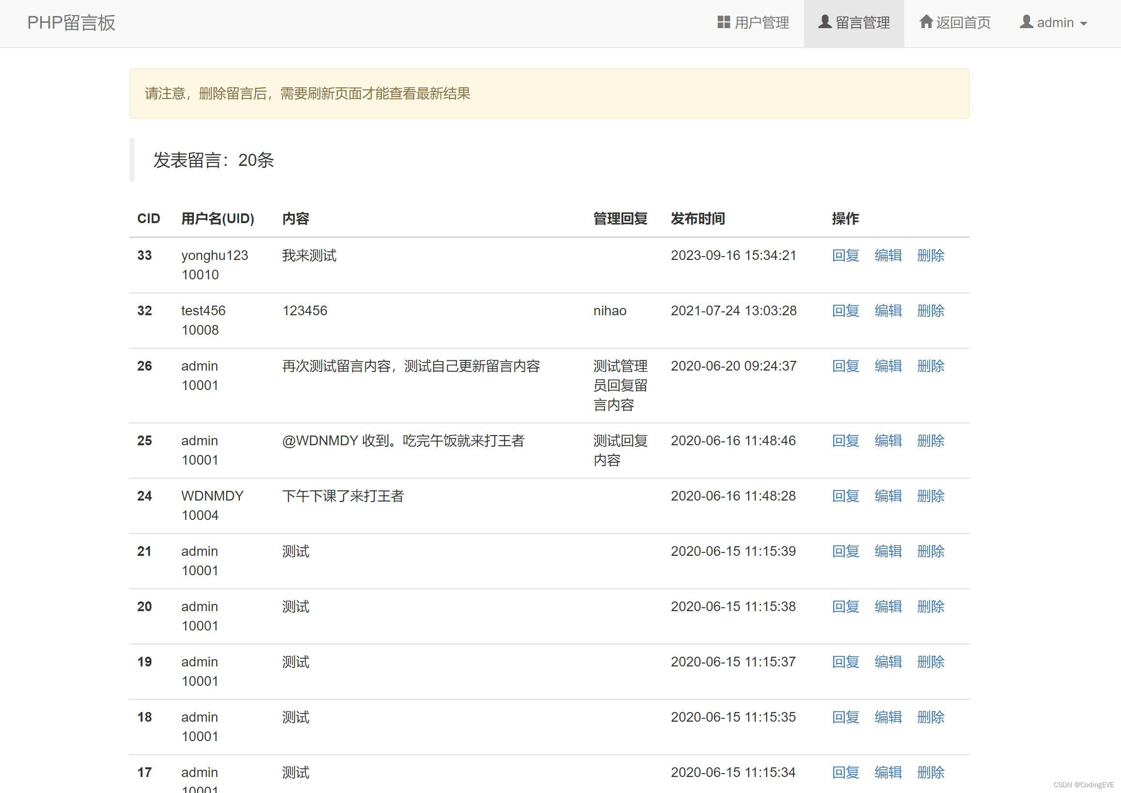Screen dimensions: 1121x793
Task: Click the user icon beside admin
Action: pyautogui.click(x=1026, y=21)
